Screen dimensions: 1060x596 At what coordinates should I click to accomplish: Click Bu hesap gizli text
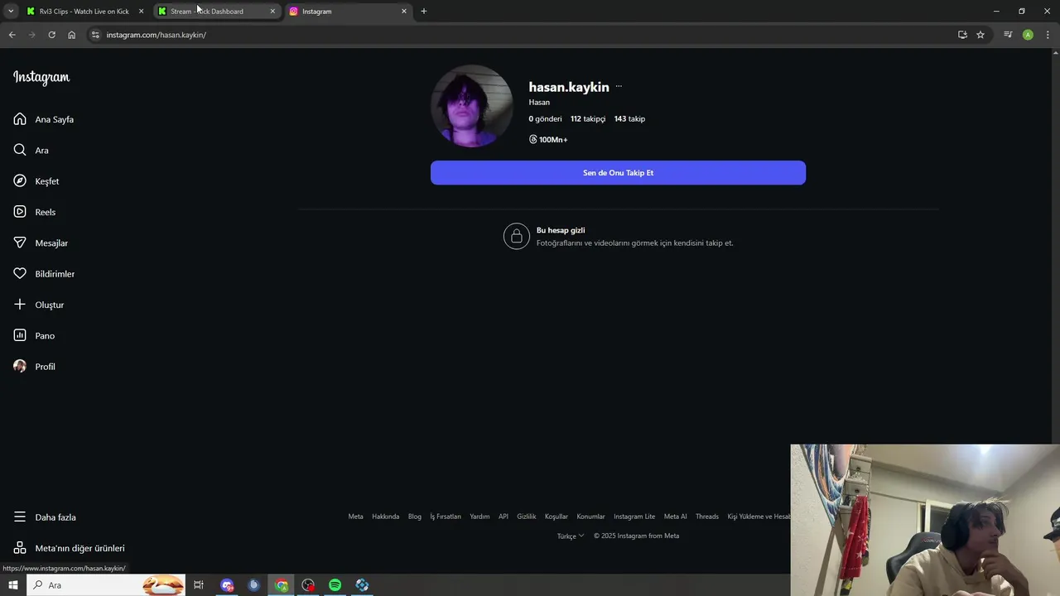(x=561, y=230)
